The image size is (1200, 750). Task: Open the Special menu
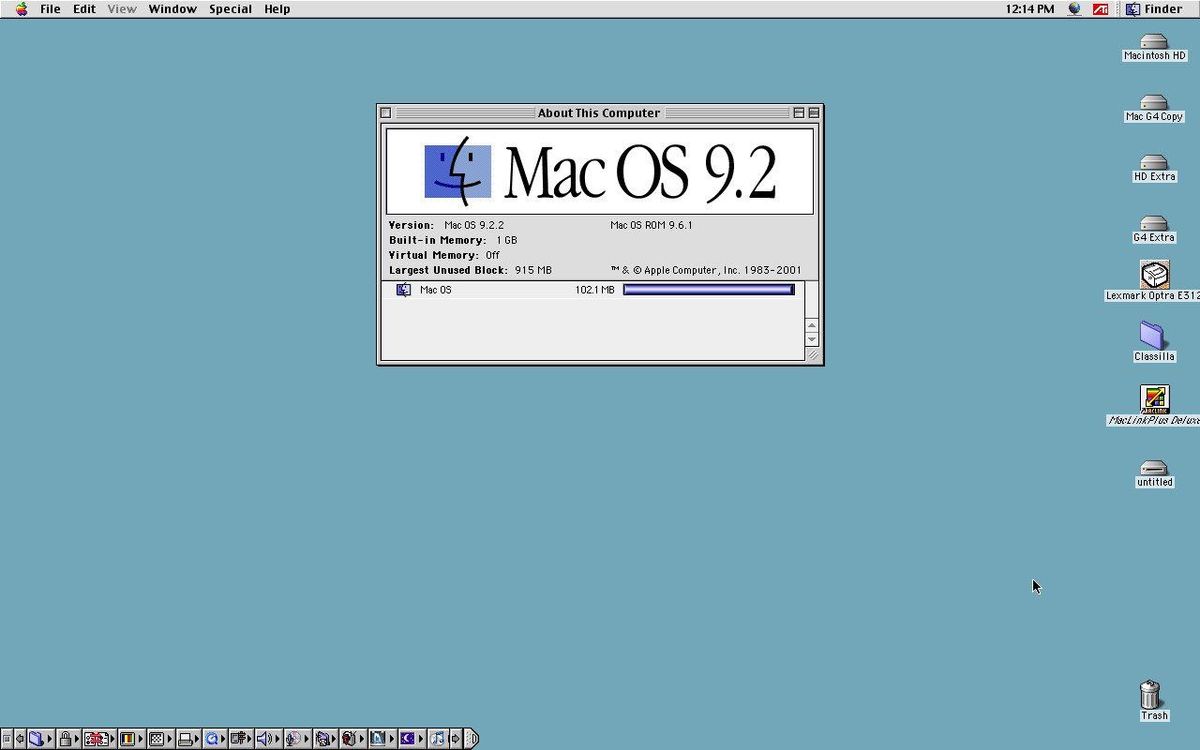click(x=230, y=8)
